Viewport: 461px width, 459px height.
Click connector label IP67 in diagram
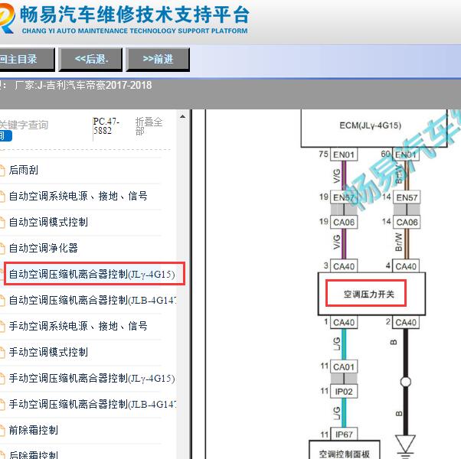tap(344, 434)
